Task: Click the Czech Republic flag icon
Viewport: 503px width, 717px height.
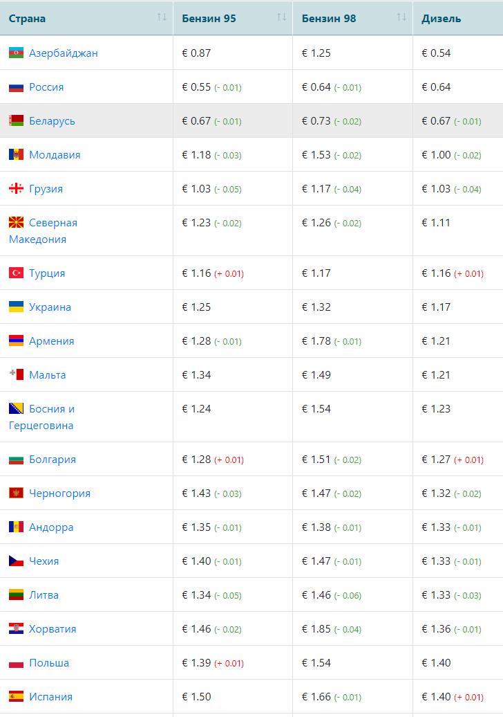Action: coord(17,561)
